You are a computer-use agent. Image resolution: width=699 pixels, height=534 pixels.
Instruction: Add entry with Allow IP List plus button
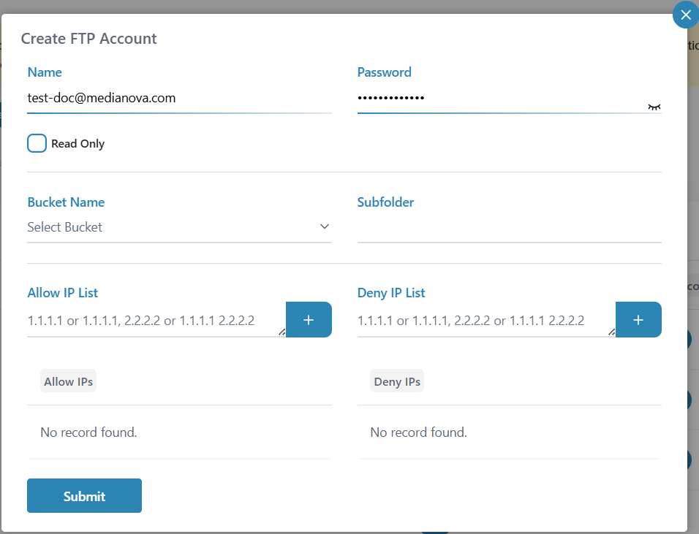click(309, 320)
